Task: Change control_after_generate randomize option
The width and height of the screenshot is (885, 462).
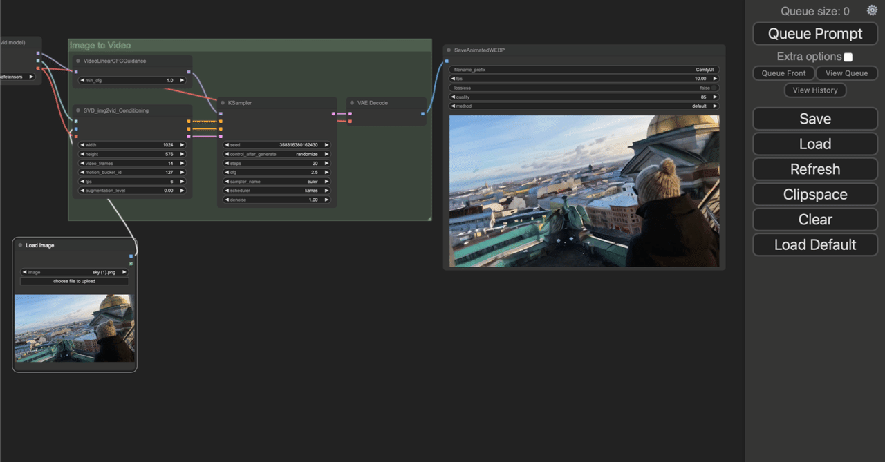Action: point(277,154)
